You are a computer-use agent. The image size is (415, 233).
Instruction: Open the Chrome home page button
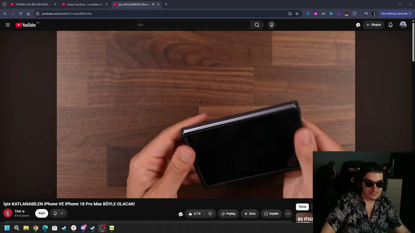[28, 14]
